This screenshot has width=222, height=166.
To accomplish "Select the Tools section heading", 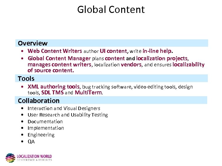I will [26, 78].
